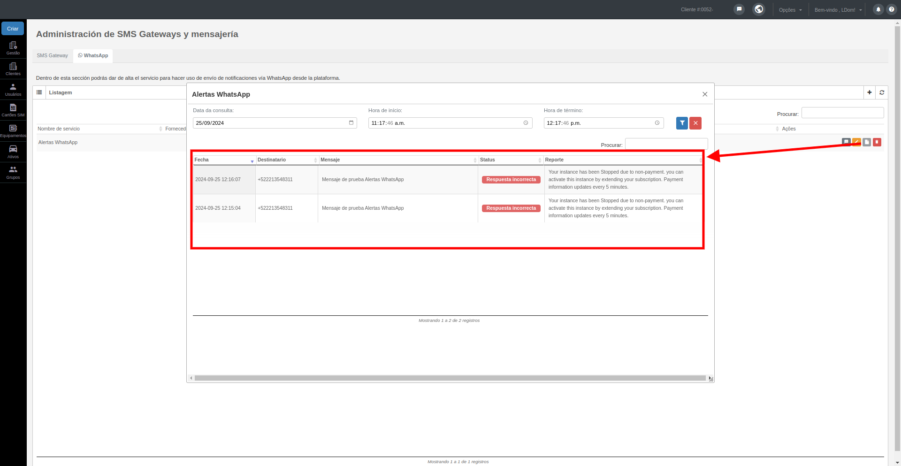
Task: Sort by the Status column header
Action: click(x=511, y=160)
